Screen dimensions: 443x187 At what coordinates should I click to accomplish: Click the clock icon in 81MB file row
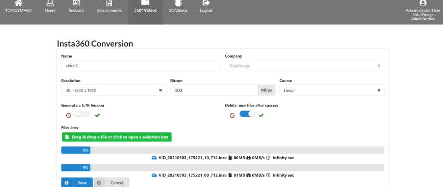pos(268,175)
